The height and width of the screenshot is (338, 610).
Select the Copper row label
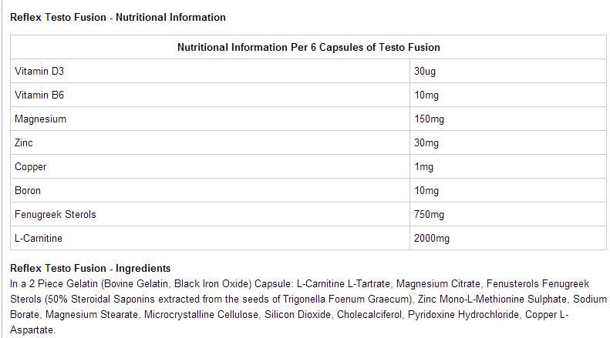pyautogui.click(x=31, y=167)
